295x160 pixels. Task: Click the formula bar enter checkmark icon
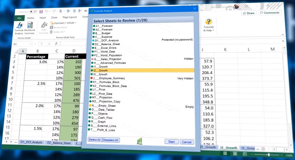coord(49,43)
